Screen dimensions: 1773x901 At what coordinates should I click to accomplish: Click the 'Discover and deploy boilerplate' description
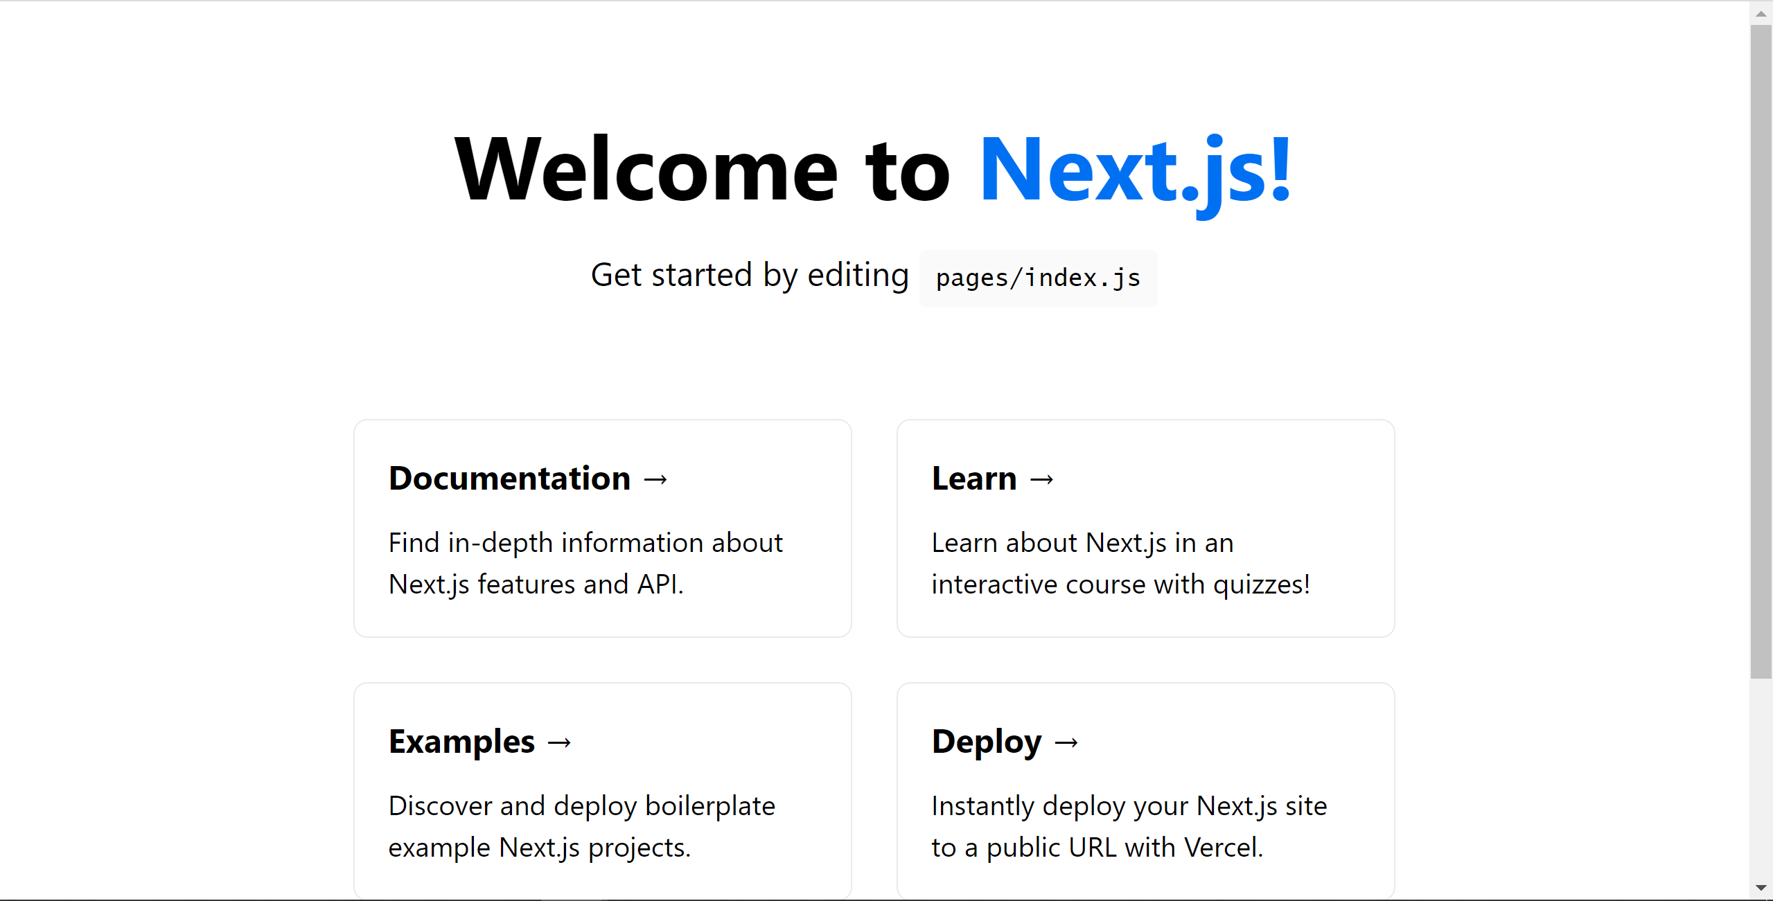click(582, 806)
